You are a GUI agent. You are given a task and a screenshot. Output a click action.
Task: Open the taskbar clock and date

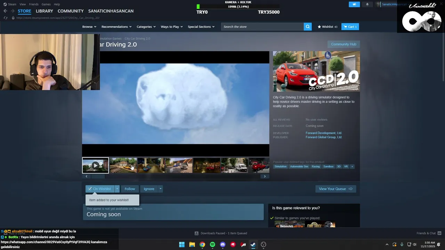click(428, 244)
